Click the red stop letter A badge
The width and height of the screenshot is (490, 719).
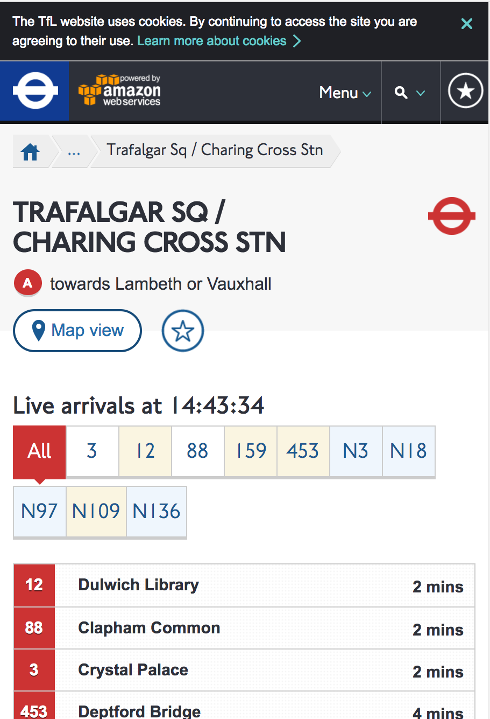(27, 283)
